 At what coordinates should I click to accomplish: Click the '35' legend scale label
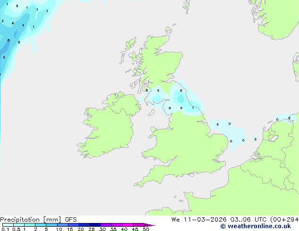(113, 229)
